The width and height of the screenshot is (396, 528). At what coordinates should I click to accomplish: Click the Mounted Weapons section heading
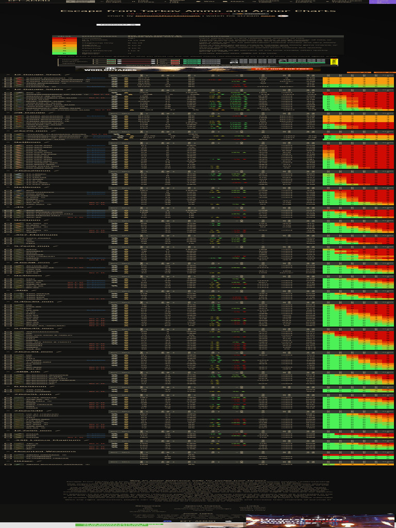(x=45, y=452)
